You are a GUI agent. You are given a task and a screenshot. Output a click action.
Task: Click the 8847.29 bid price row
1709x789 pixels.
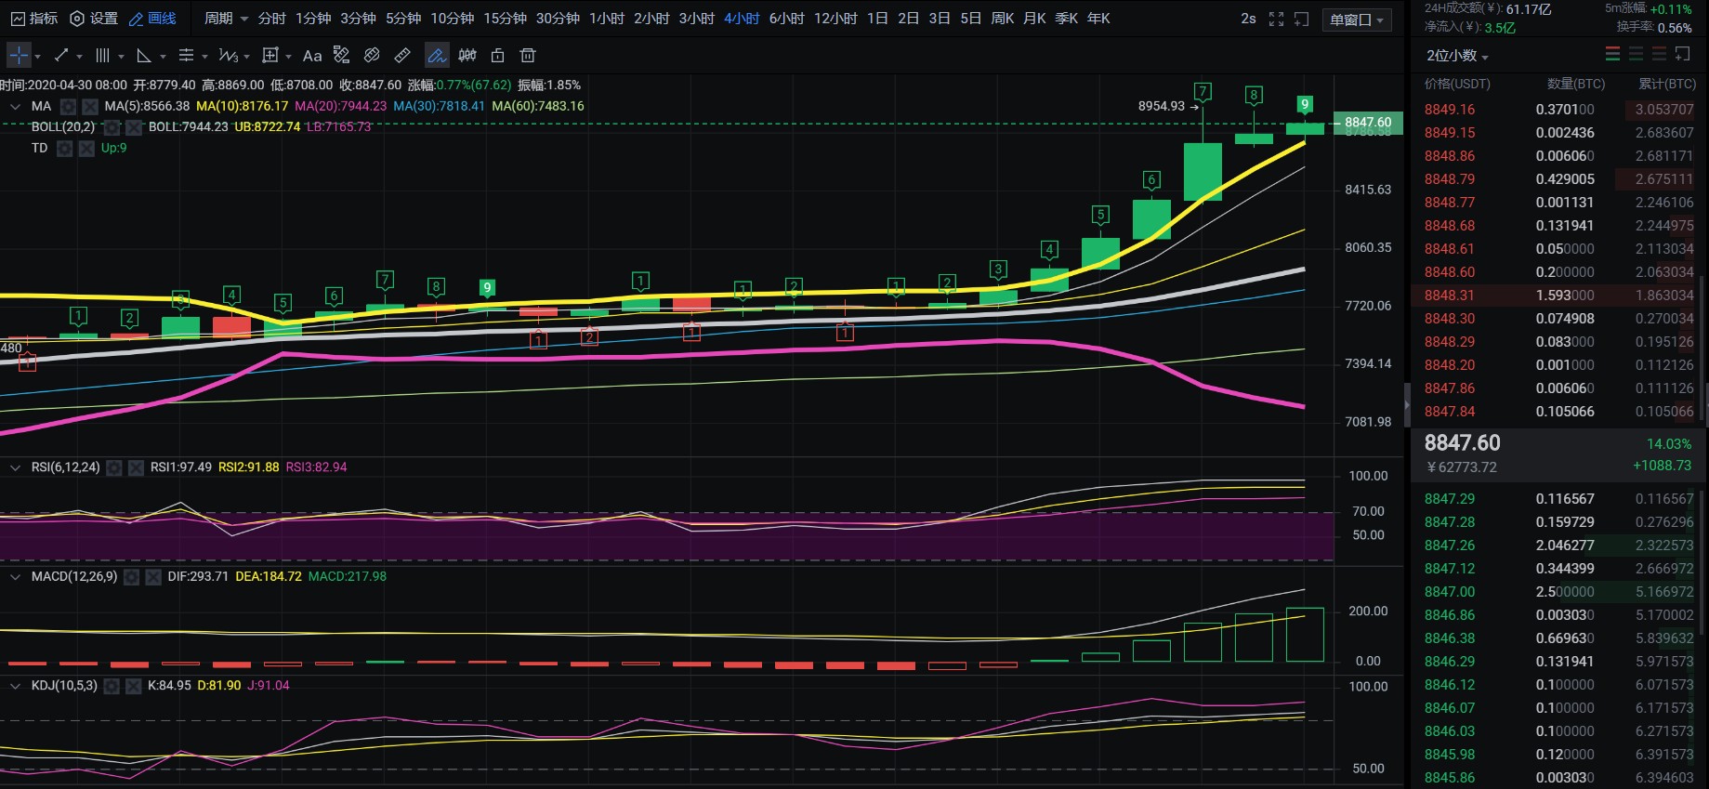[1558, 499]
